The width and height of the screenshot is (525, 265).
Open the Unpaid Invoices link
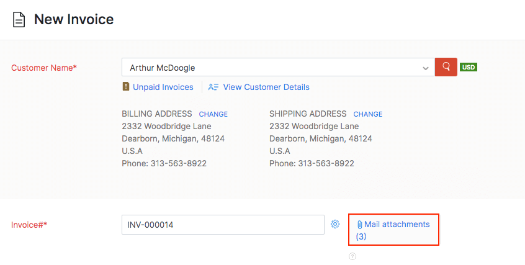click(x=163, y=87)
